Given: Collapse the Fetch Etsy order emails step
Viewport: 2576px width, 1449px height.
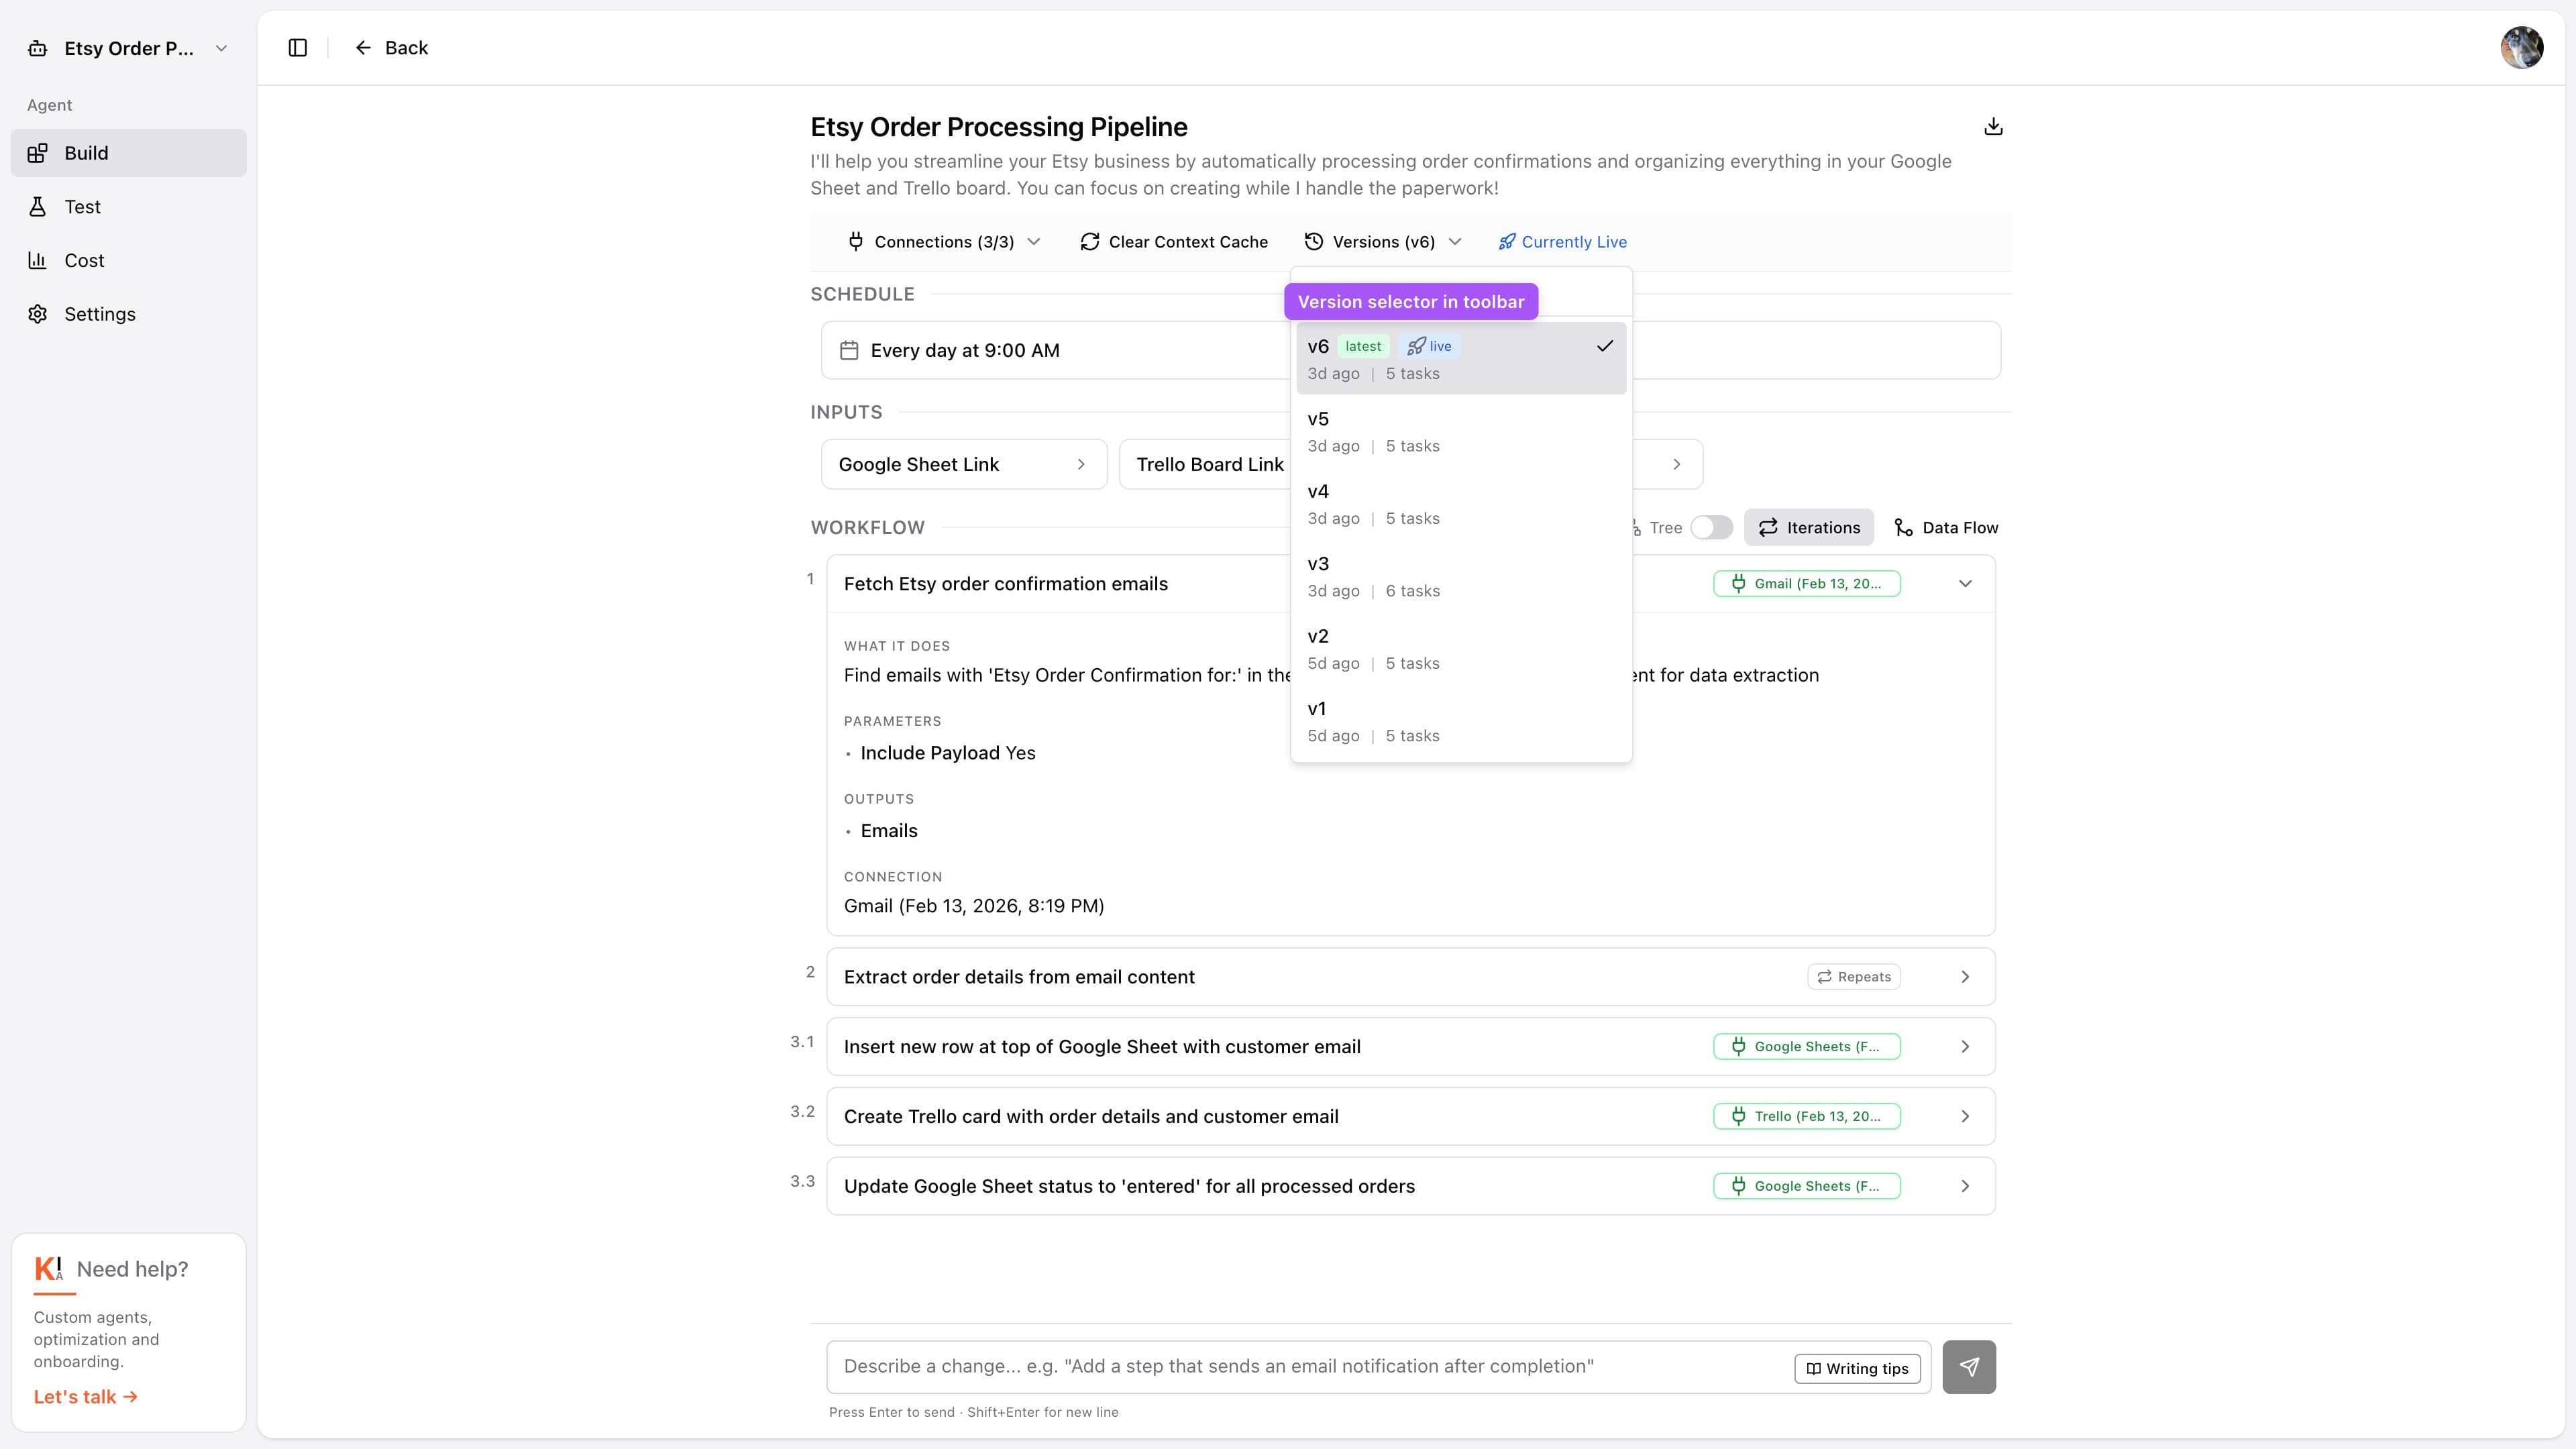Looking at the screenshot, I should click(x=1964, y=583).
